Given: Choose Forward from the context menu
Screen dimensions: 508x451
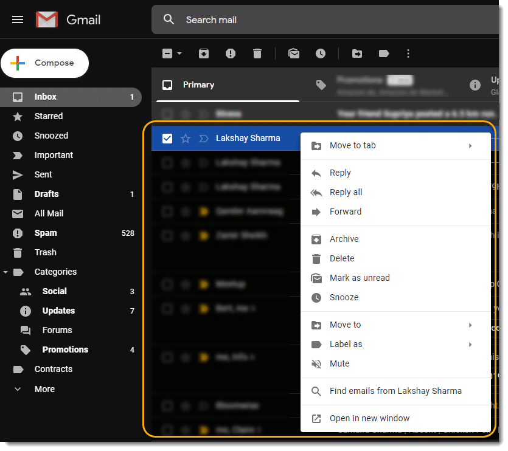Looking at the screenshot, I should click(x=395, y=212).
